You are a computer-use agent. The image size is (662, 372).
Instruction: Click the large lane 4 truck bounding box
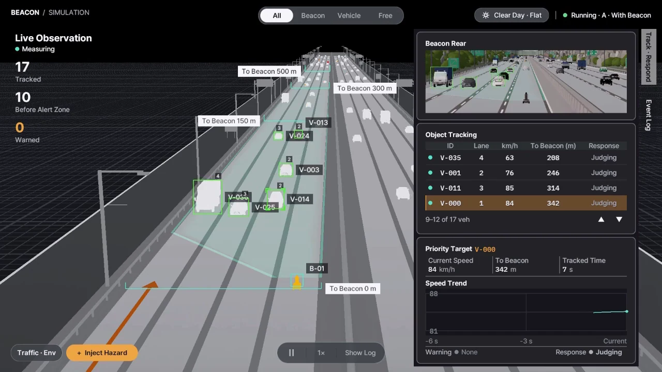point(207,196)
